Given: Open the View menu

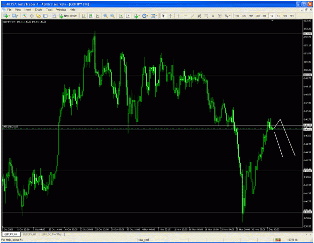Looking at the screenshot, I should [18, 10].
